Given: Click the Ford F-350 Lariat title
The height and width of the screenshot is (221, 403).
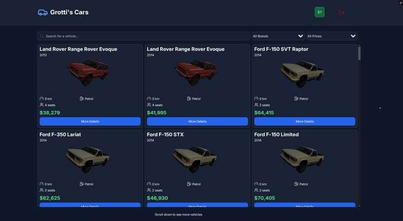Looking at the screenshot, I should tap(60, 135).
